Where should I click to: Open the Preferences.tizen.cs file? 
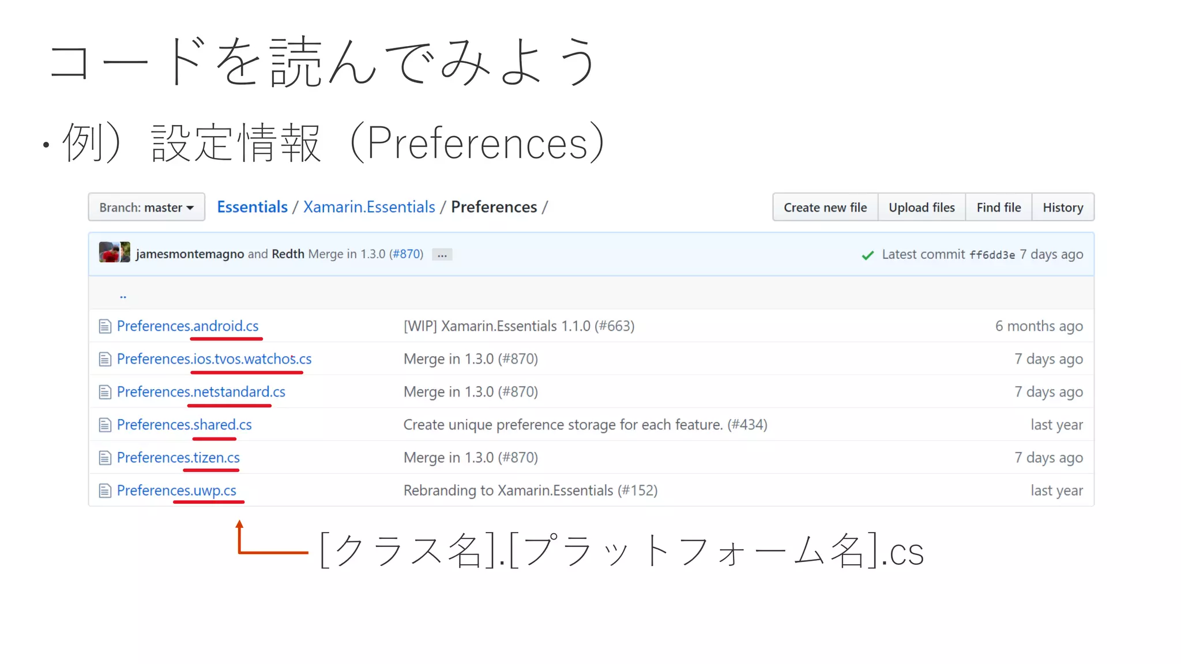[x=178, y=458]
